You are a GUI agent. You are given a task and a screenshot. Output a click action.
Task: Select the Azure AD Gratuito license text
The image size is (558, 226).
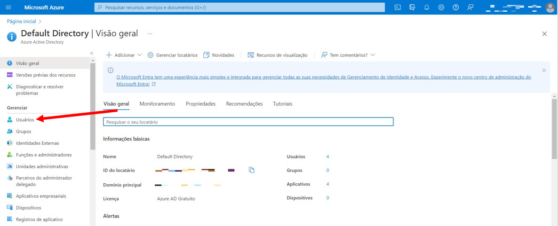(x=176, y=199)
